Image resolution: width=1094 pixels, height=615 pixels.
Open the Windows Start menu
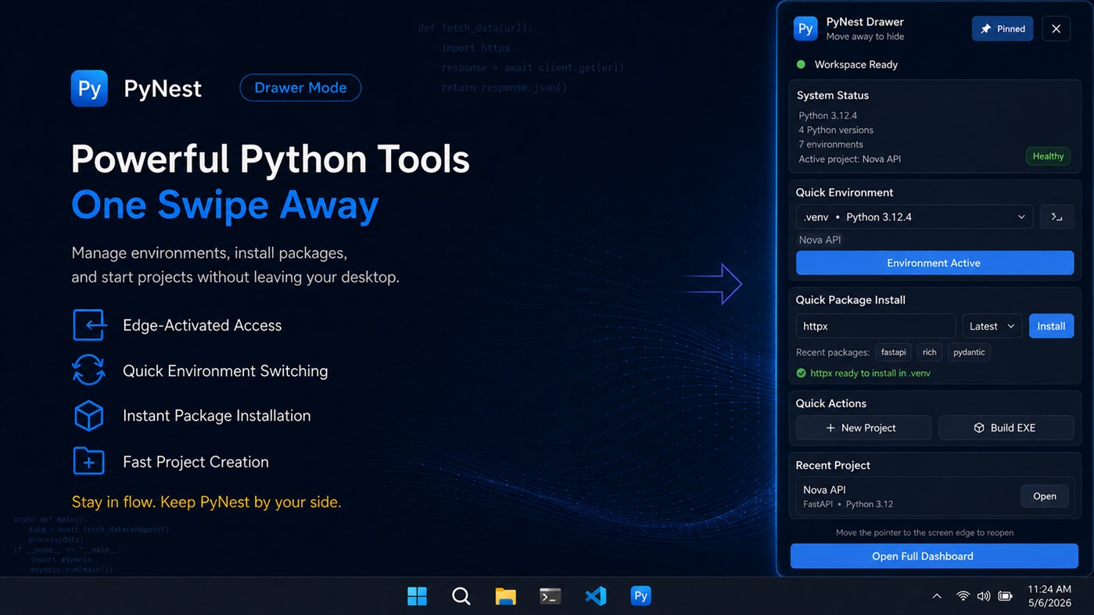point(418,596)
